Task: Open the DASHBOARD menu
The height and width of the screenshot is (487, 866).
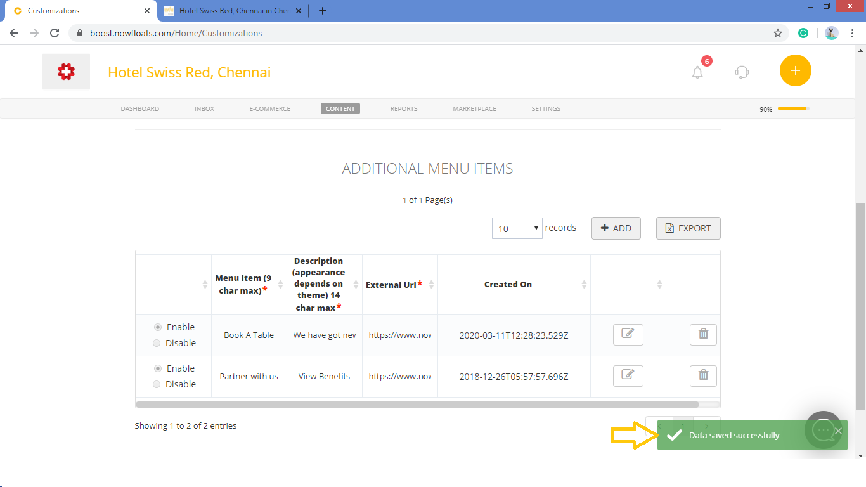Action: 140,109
